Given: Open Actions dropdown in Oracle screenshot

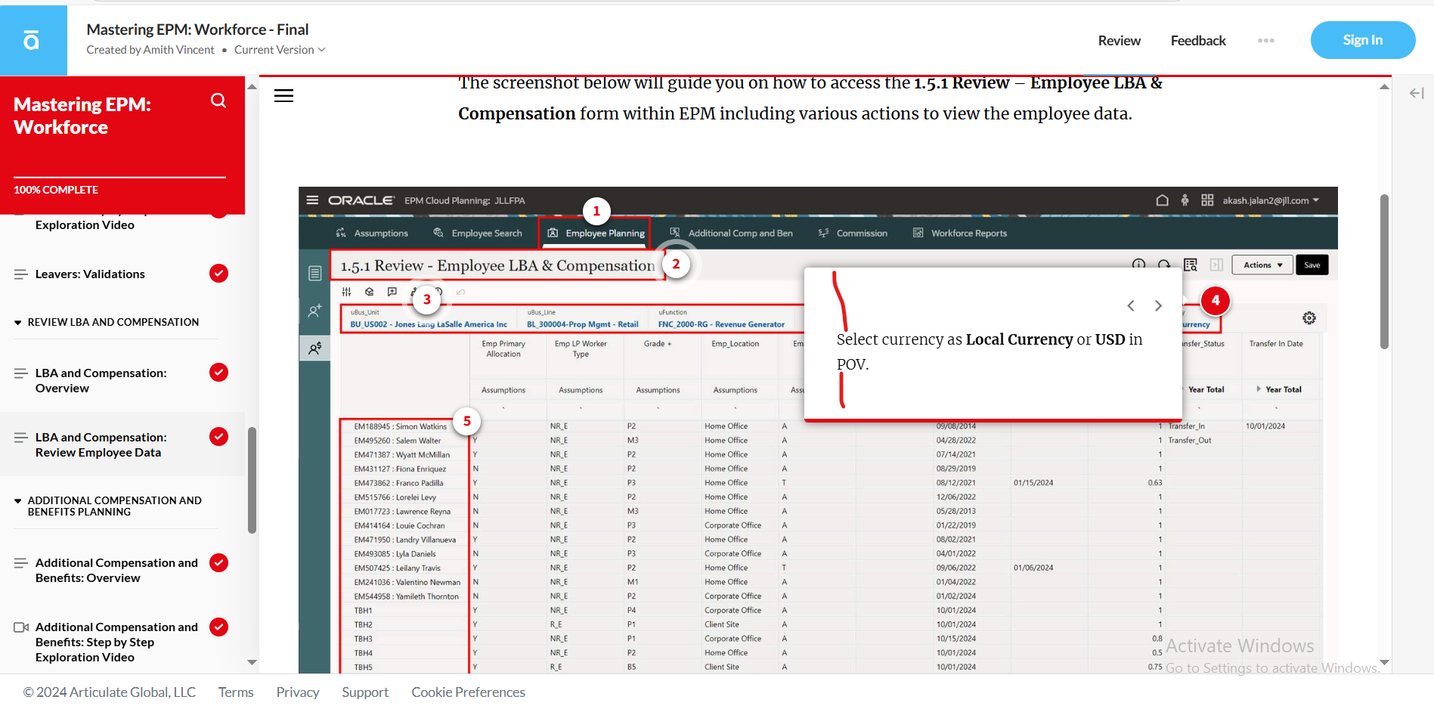Looking at the screenshot, I should click(x=1262, y=265).
